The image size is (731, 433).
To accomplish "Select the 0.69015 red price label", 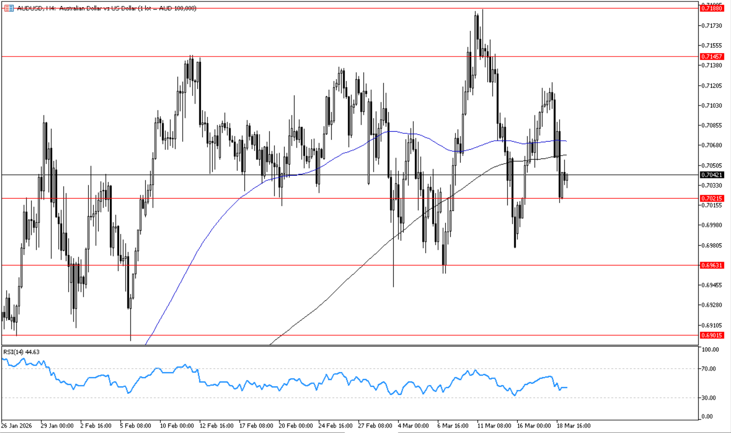I will 712,335.
